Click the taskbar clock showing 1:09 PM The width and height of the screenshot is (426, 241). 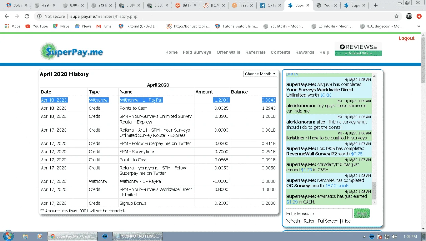tap(410, 236)
